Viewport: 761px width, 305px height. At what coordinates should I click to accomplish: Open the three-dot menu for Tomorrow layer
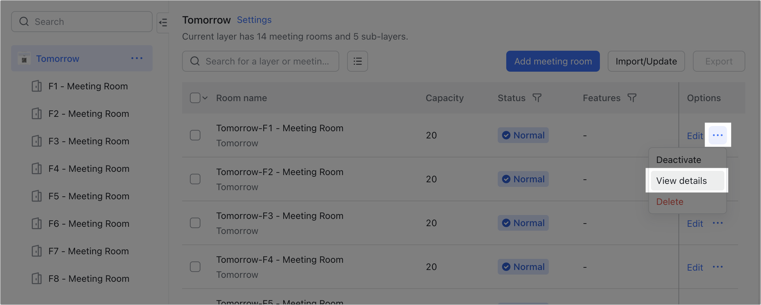pos(137,58)
